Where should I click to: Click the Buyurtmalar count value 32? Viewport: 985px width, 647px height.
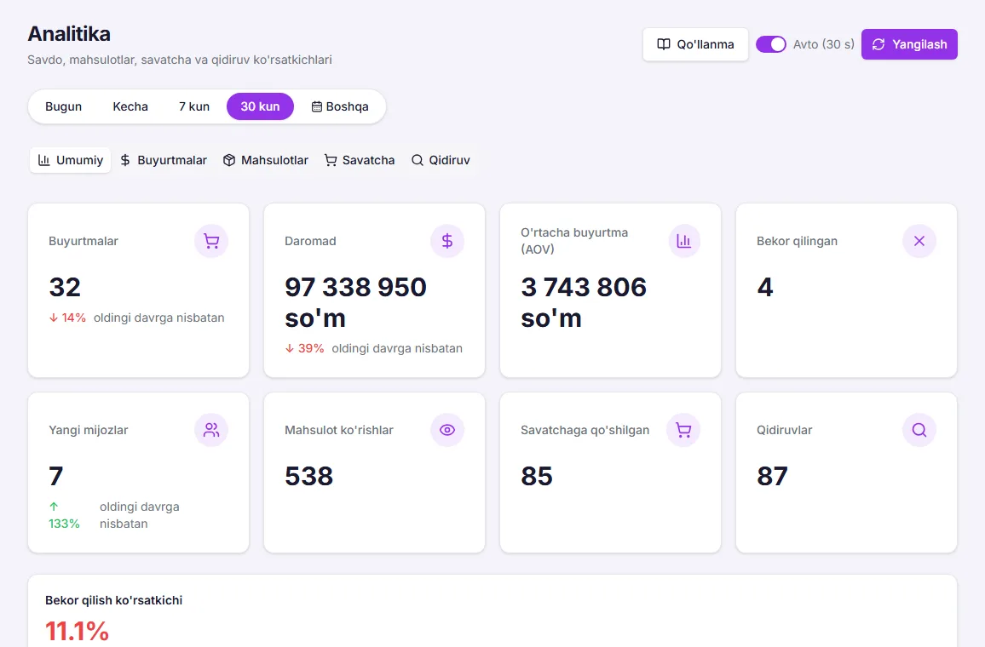pyautogui.click(x=65, y=288)
